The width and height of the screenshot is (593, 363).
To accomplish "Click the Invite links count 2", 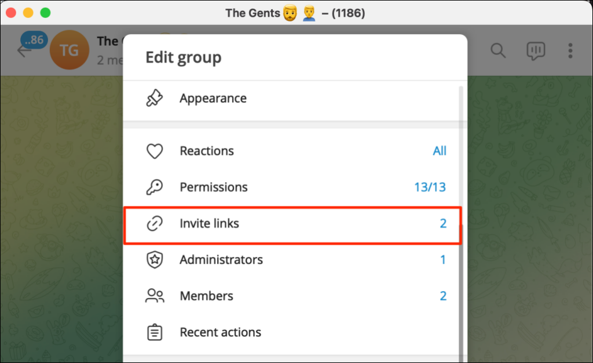I will (x=443, y=224).
